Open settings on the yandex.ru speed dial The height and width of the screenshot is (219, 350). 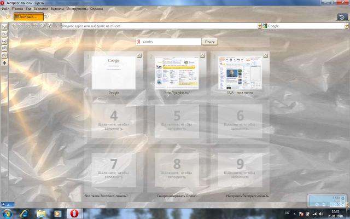point(202,55)
